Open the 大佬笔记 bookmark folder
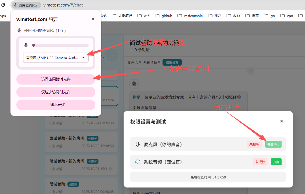The height and width of the screenshot is (194, 305). (x=122, y=16)
